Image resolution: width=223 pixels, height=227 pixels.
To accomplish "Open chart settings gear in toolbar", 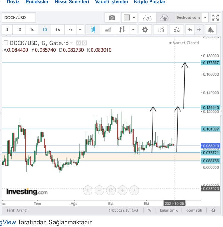I will (145, 29).
